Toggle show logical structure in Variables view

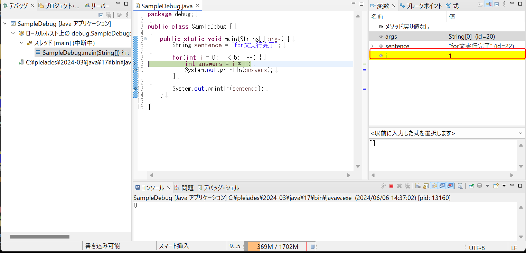pyautogui.click(x=488, y=4)
